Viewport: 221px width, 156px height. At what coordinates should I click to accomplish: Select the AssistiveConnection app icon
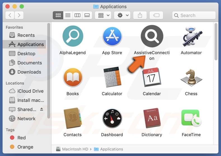pyautogui.click(x=152, y=36)
